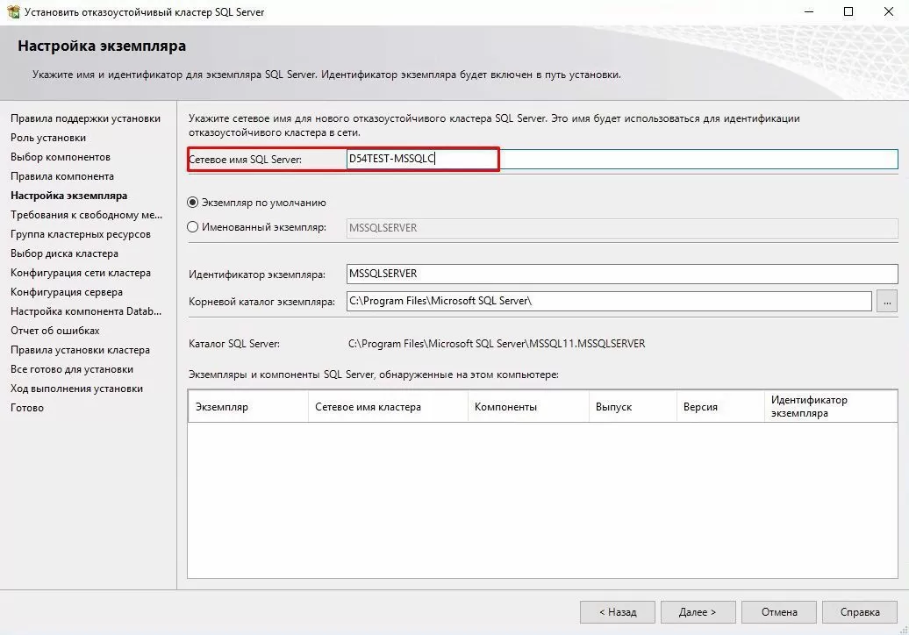Open the browse button for root directory
This screenshot has width=909, height=635.
(887, 302)
